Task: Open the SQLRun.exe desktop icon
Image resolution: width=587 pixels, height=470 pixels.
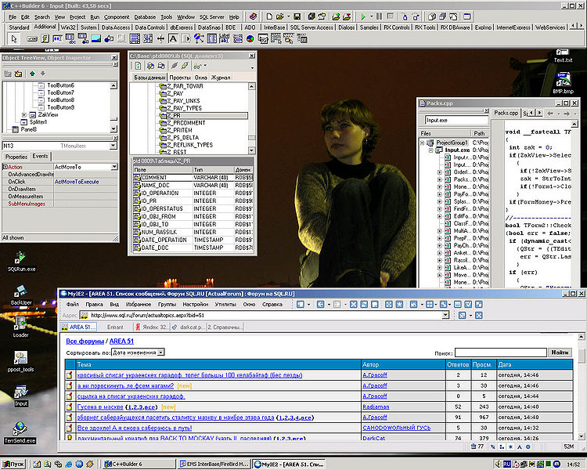Action: tap(21, 262)
